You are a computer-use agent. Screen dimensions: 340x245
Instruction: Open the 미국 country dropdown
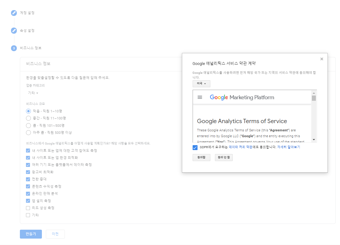tap(201, 84)
